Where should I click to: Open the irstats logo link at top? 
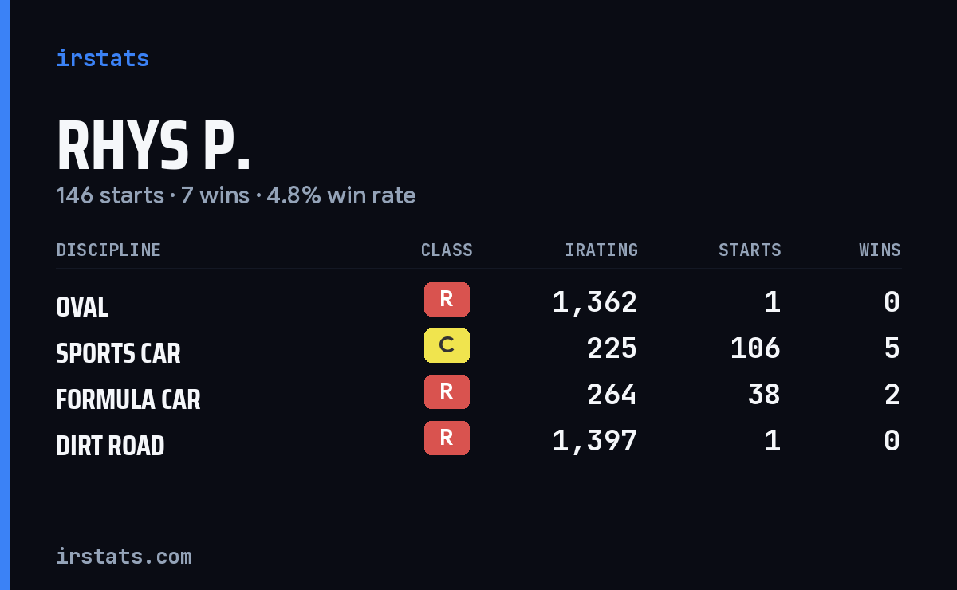pyautogui.click(x=102, y=58)
